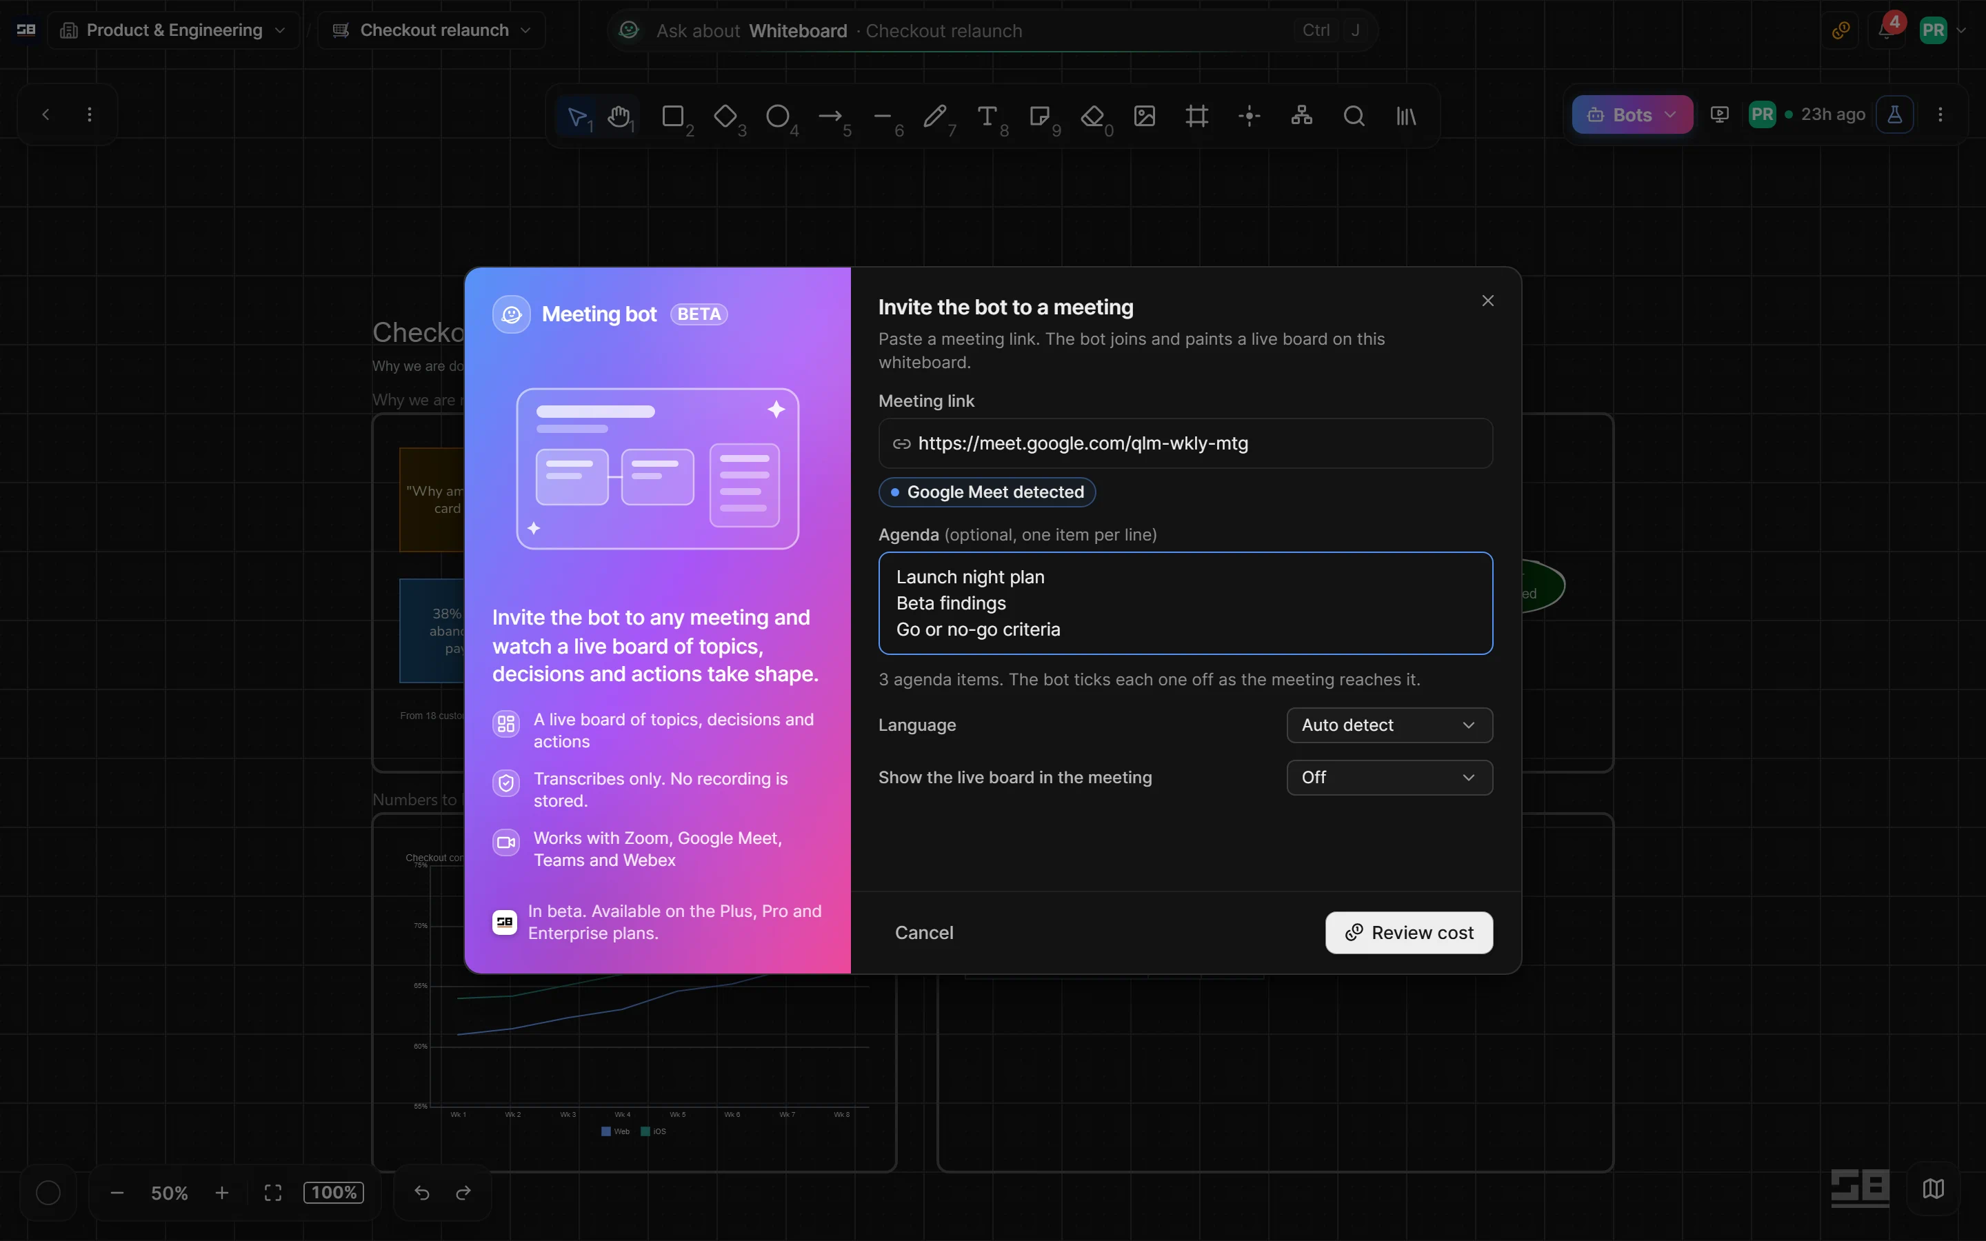The width and height of the screenshot is (1986, 1241).
Task: Open the PR account menu chevron
Action: (x=1961, y=30)
